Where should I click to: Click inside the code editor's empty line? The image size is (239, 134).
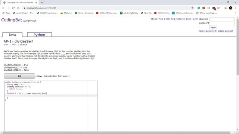(51, 96)
